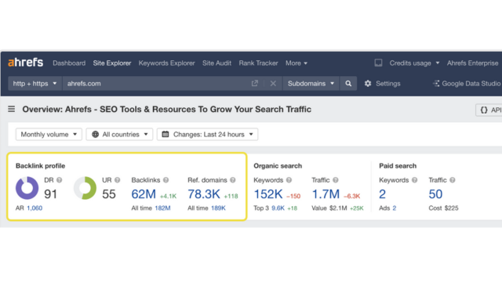
Task: Click the DR score 91
Action: coord(50,194)
